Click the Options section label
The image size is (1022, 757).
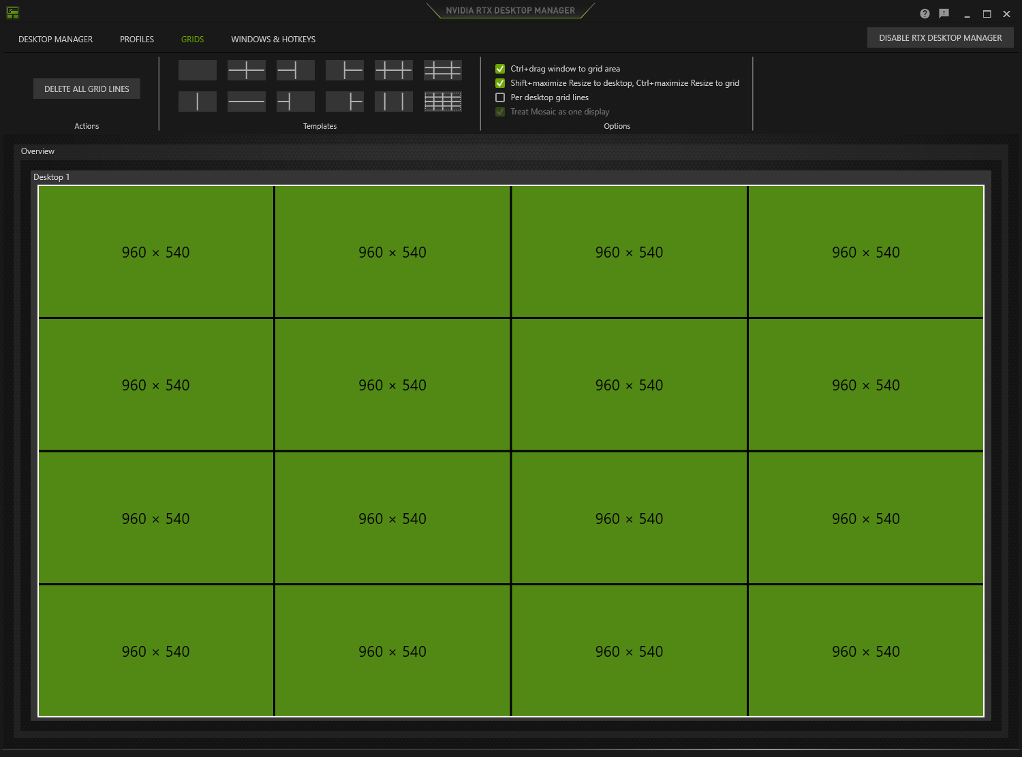[617, 126]
